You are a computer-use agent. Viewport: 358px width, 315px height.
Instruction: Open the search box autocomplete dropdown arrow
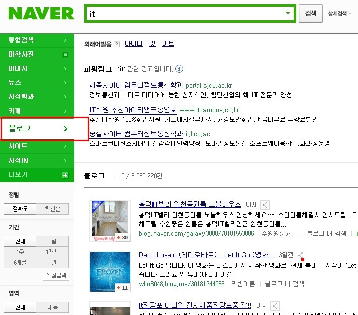click(x=288, y=13)
